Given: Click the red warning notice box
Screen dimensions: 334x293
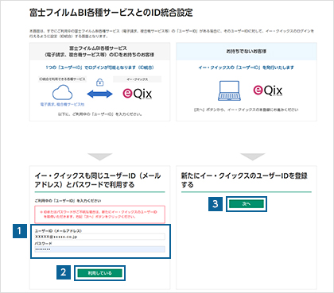Looking at the screenshot, I should pos(99,214).
